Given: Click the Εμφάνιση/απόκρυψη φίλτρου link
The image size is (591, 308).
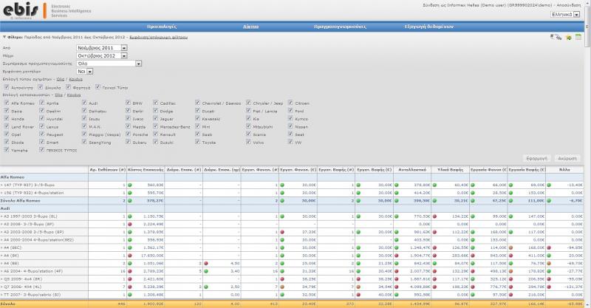Looking at the screenshot, I should click(x=158, y=38).
